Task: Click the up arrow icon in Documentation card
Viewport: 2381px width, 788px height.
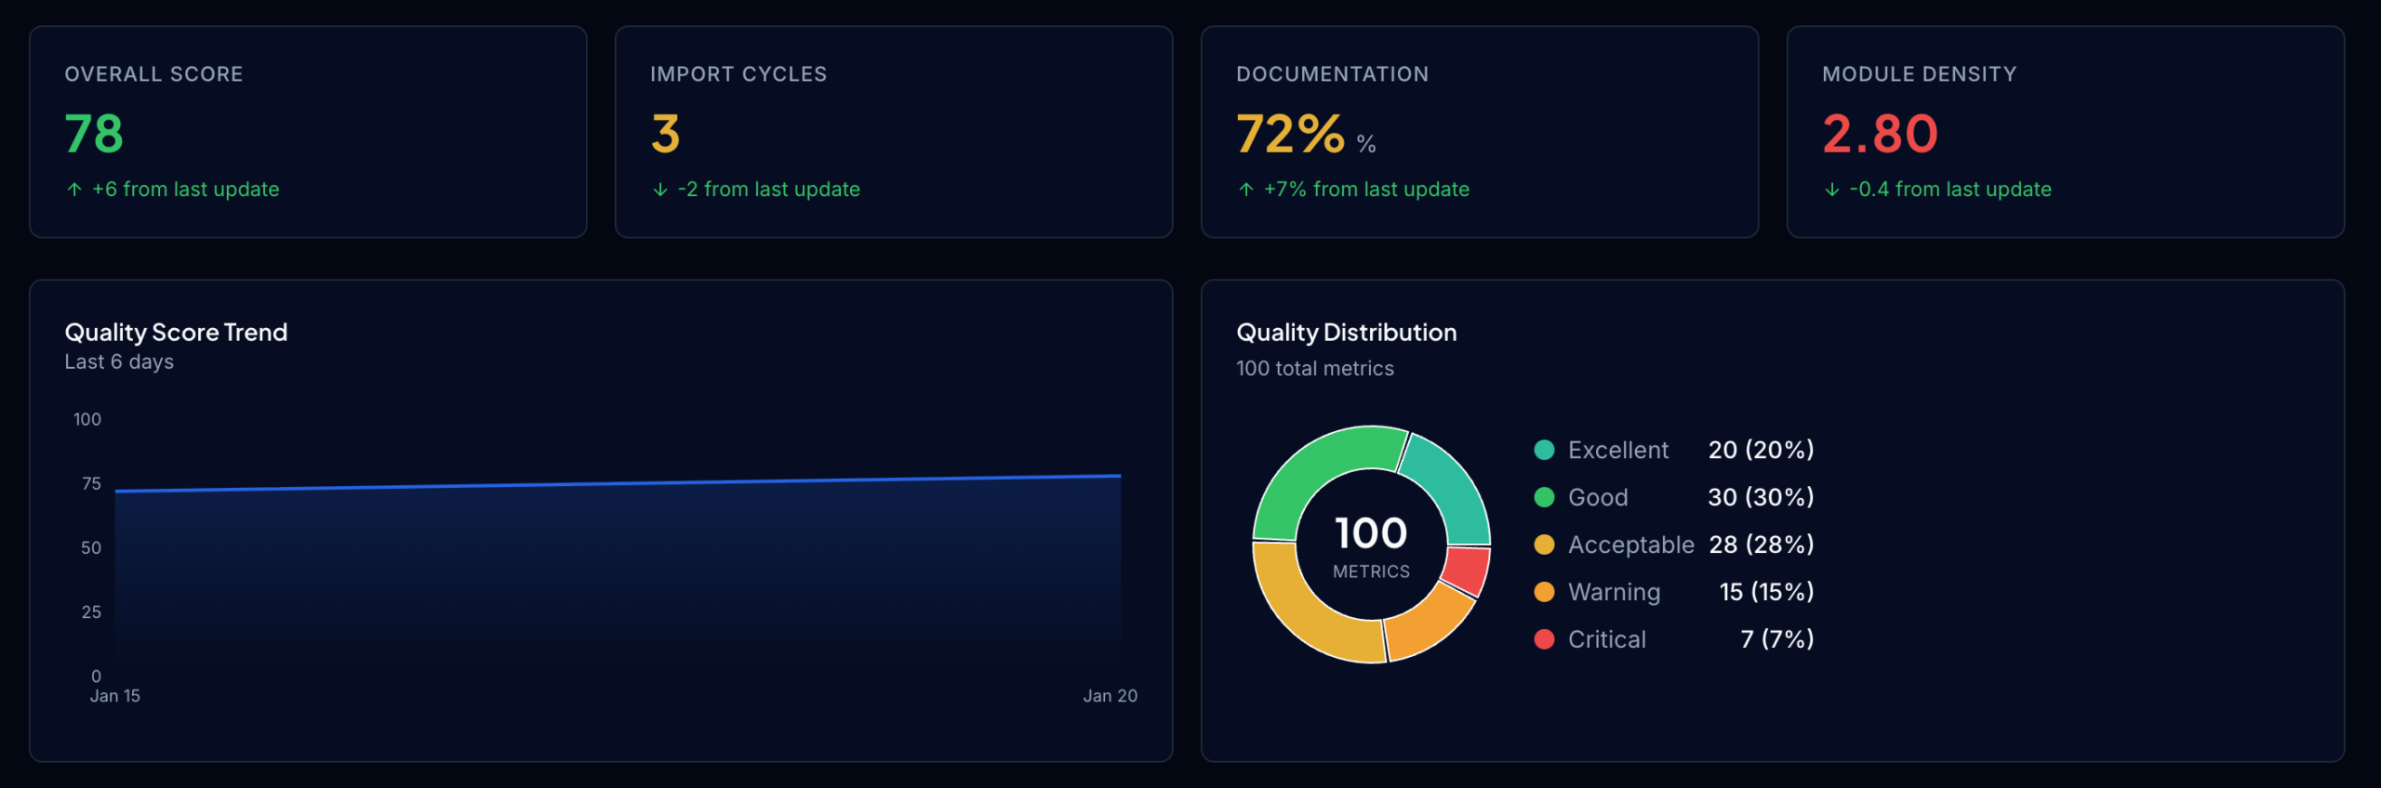Action: point(1246,190)
